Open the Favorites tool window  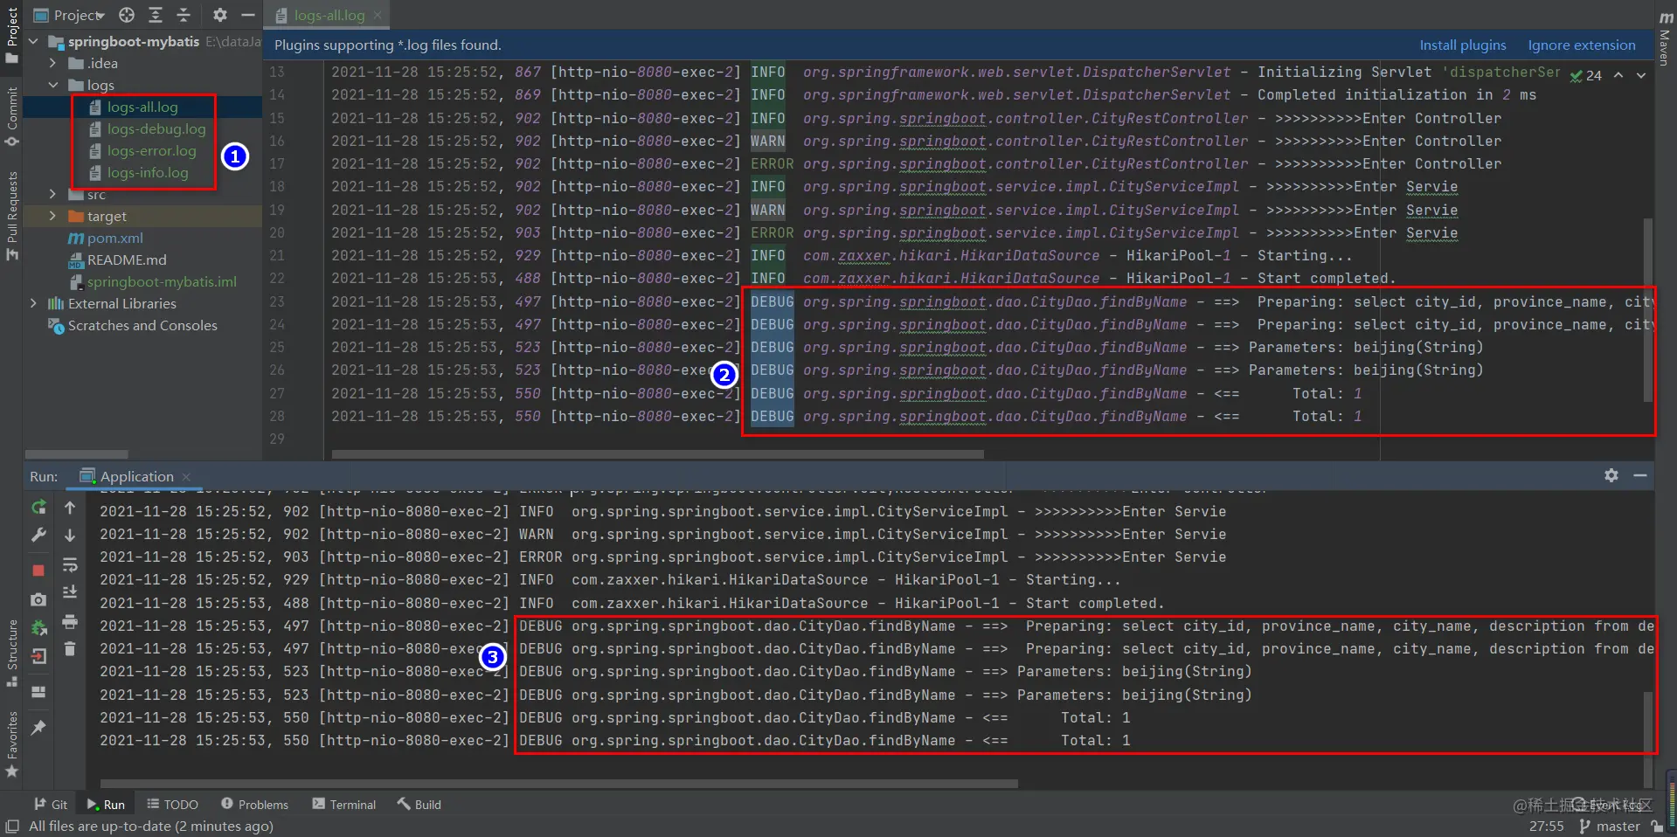pyautogui.click(x=12, y=744)
